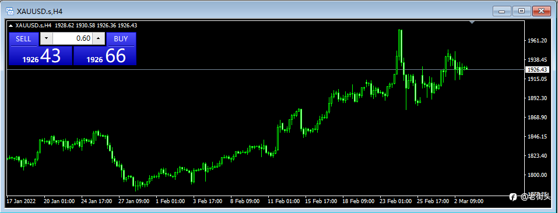Click the 27 Jan 09:00 time label
This screenshot has height=213, width=558.
(x=134, y=201)
